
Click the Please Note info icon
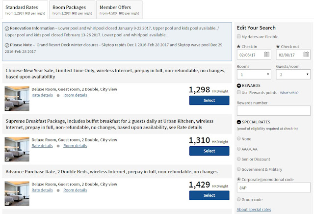click(5, 44)
